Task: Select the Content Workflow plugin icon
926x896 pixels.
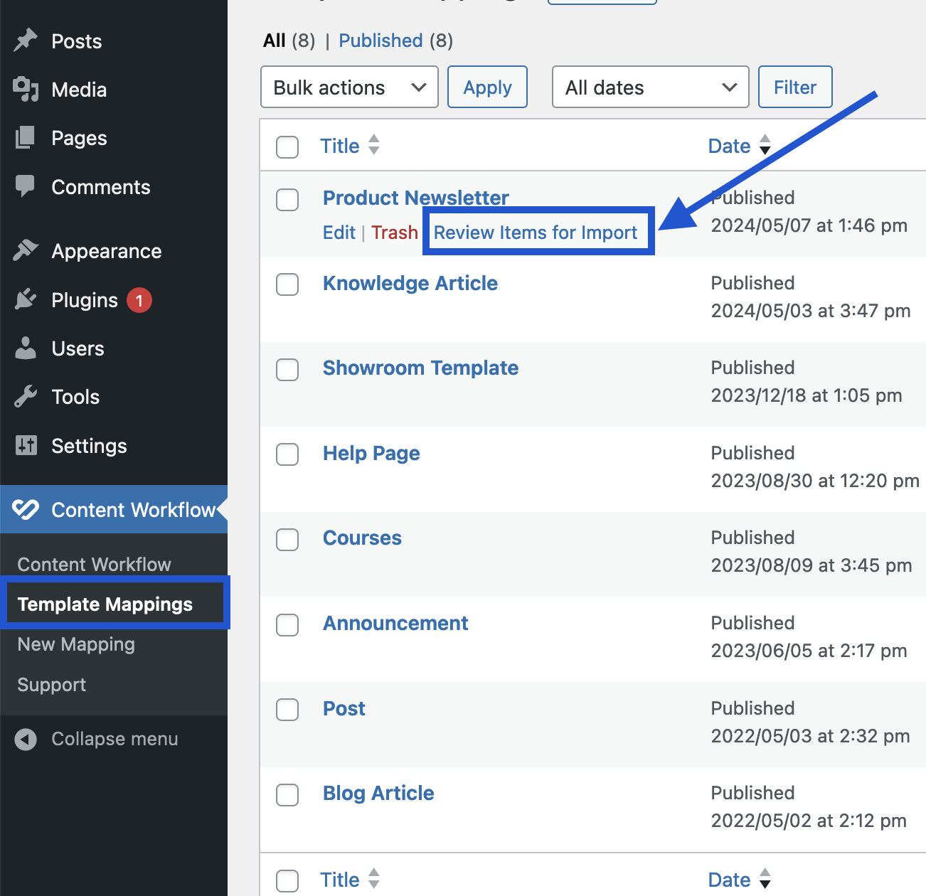Action: point(25,509)
